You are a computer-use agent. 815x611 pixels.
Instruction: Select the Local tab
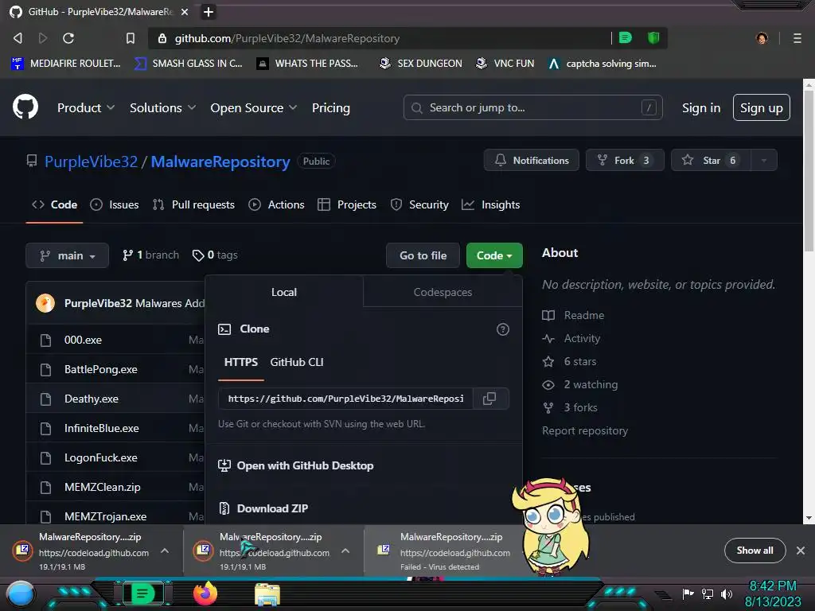284,292
